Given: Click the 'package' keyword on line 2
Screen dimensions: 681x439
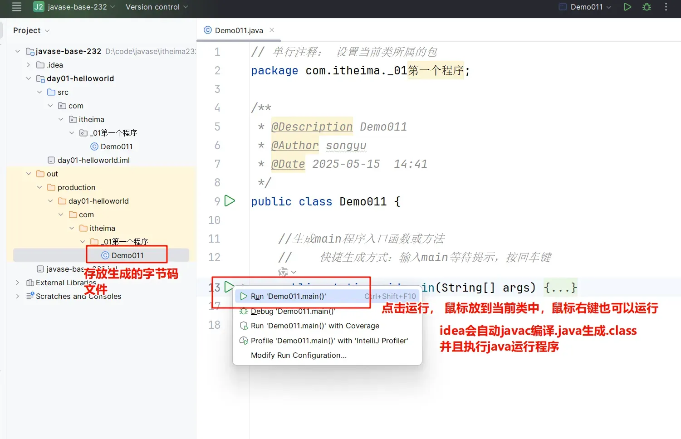Looking at the screenshot, I should (x=274, y=71).
